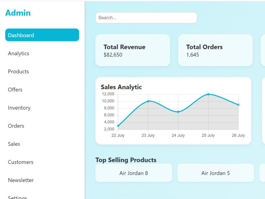This screenshot has height=199, width=265.
Task: Click the Sales Analytic heading
Action: (x=121, y=87)
